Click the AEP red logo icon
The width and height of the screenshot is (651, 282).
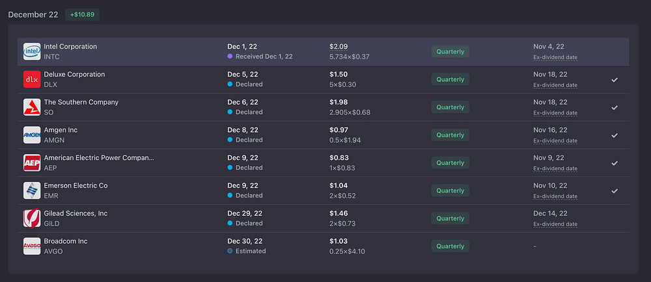pyautogui.click(x=32, y=162)
